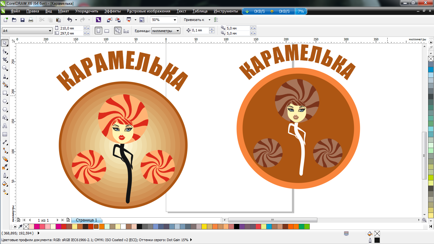Toggle all pages layout button
This screenshot has width=434, height=244.
[118, 30]
